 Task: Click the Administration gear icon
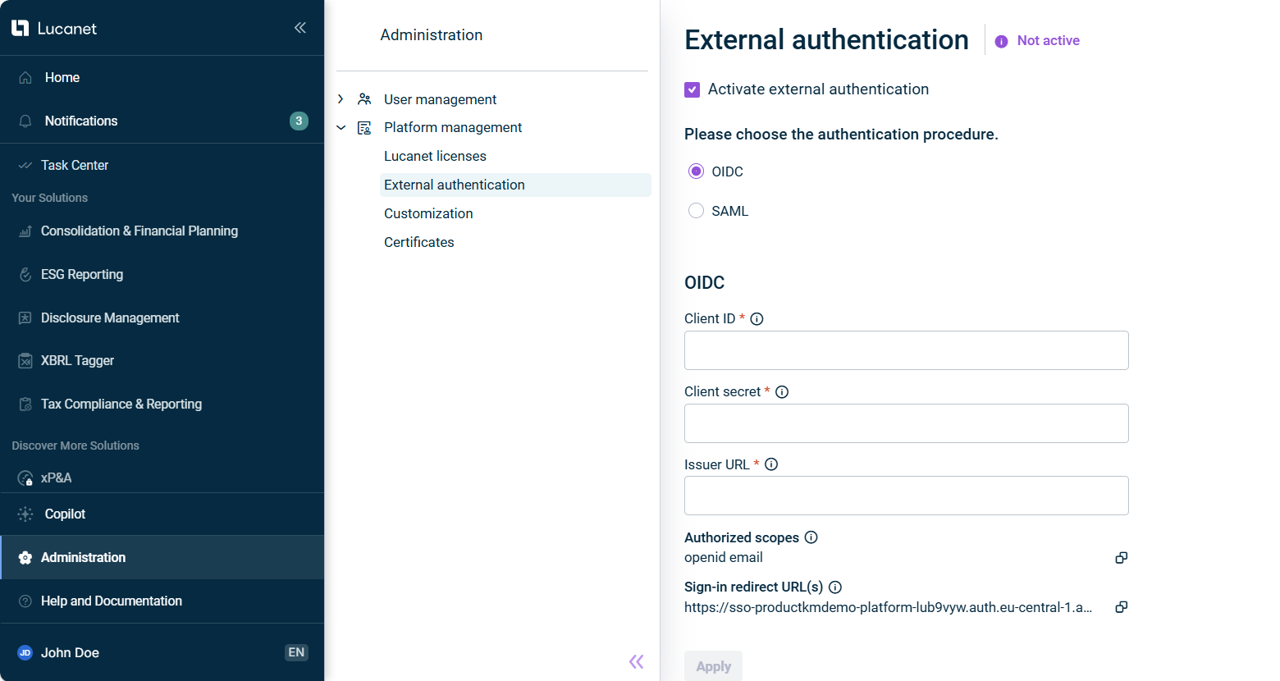click(25, 558)
